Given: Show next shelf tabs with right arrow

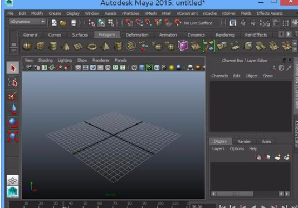Looking at the screenshot, I should point(289,34).
